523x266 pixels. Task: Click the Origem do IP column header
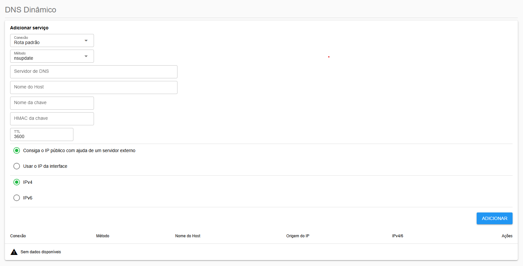(298, 236)
